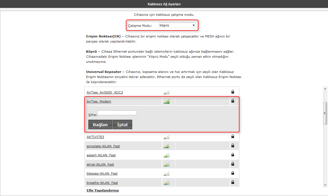Click the lock icon beside breaths-WLAN_Fast
The height and width of the screenshot is (196, 328).
pyautogui.click(x=232, y=182)
